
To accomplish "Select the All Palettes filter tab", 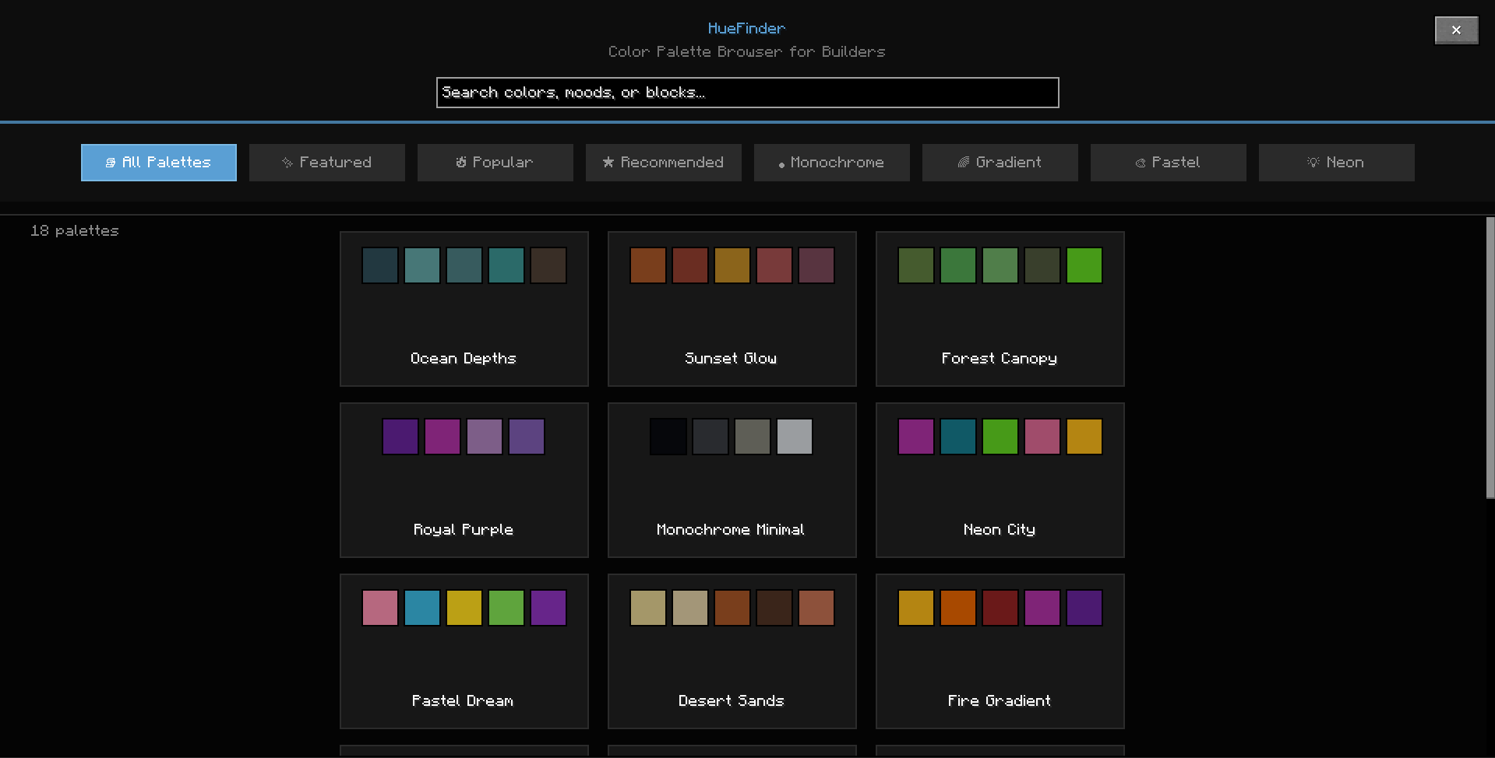I will click(159, 163).
